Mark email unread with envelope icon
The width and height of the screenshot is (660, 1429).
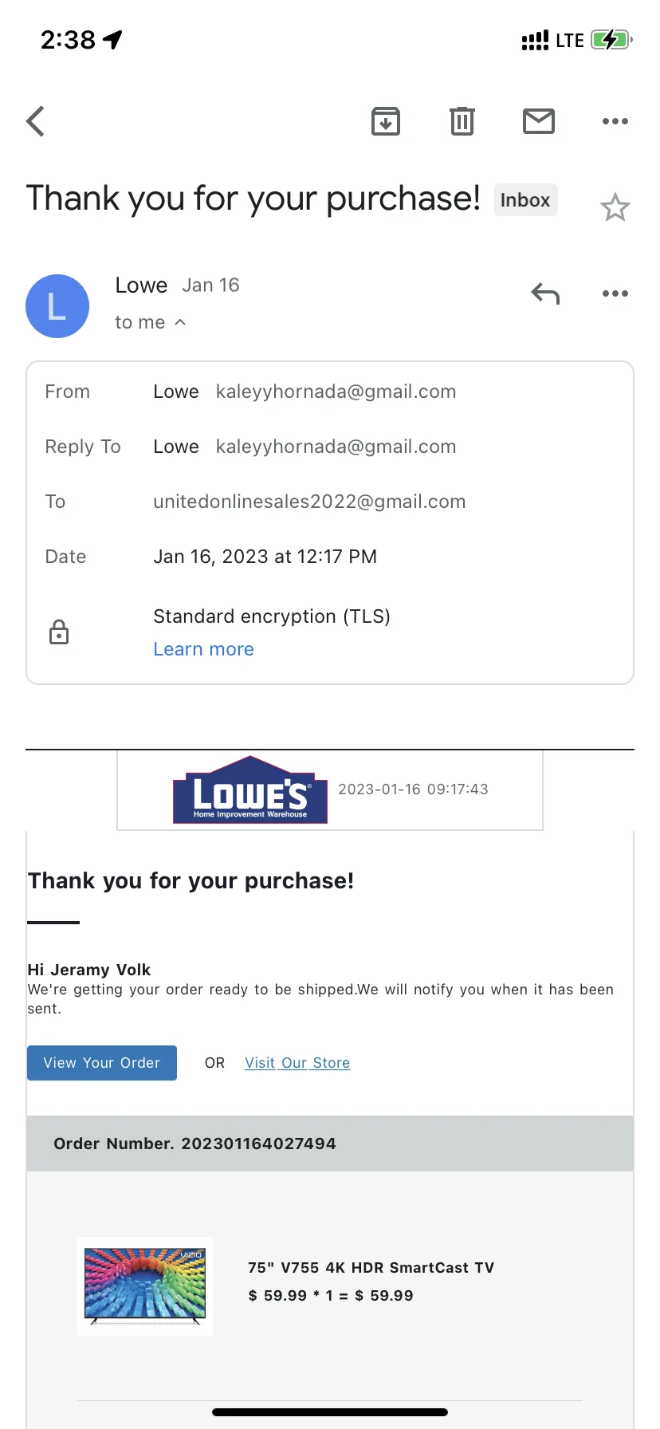[539, 121]
